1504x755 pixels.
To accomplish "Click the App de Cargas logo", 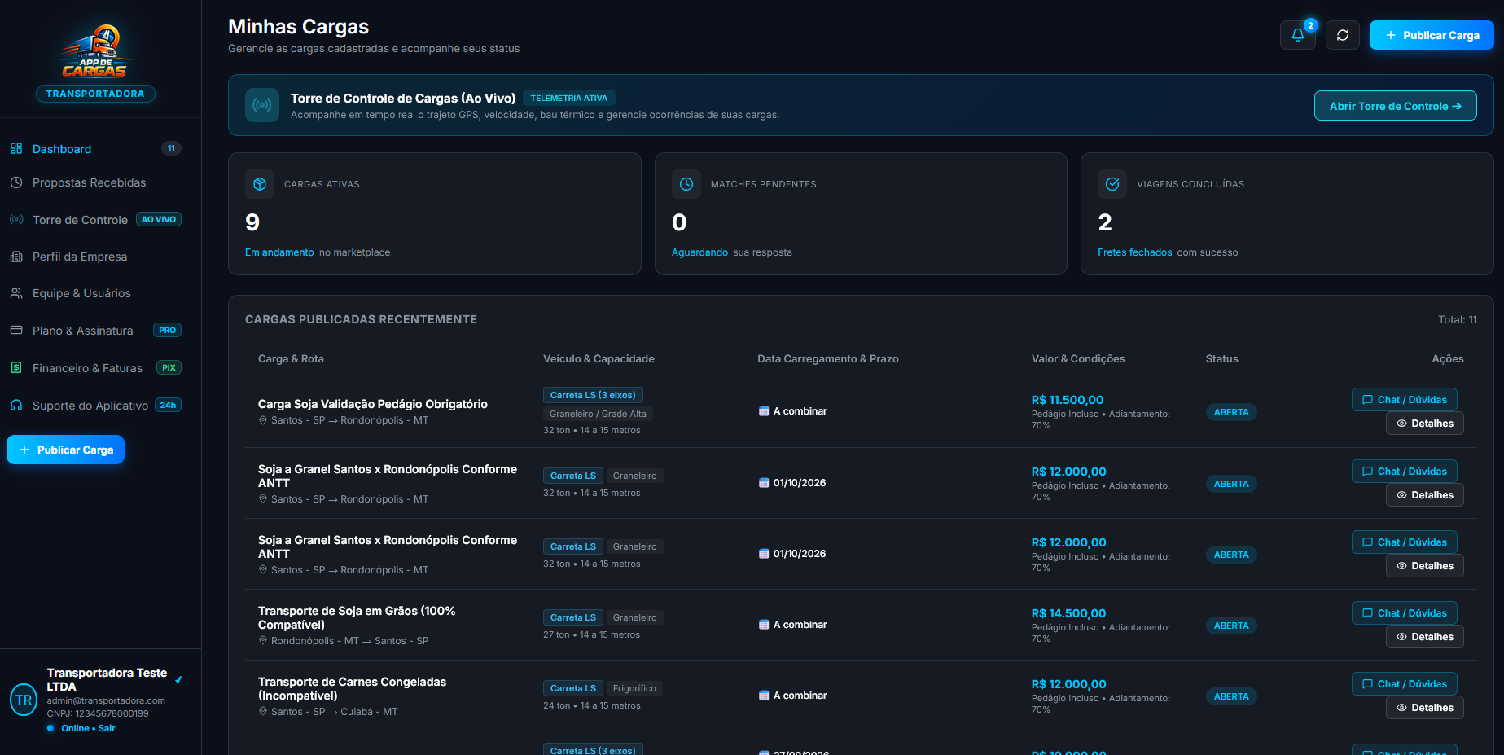I will (x=95, y=51).
